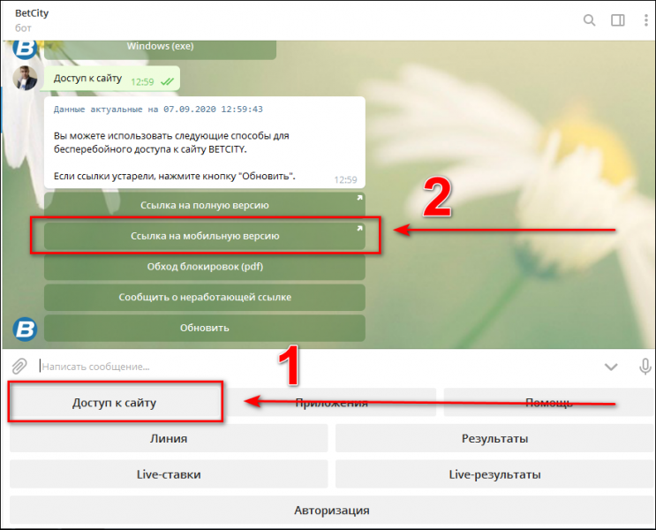The width and height of the screenshot is (656, 530).
Task: Click Обход блокировок (pdf) button
Action: 205,267
